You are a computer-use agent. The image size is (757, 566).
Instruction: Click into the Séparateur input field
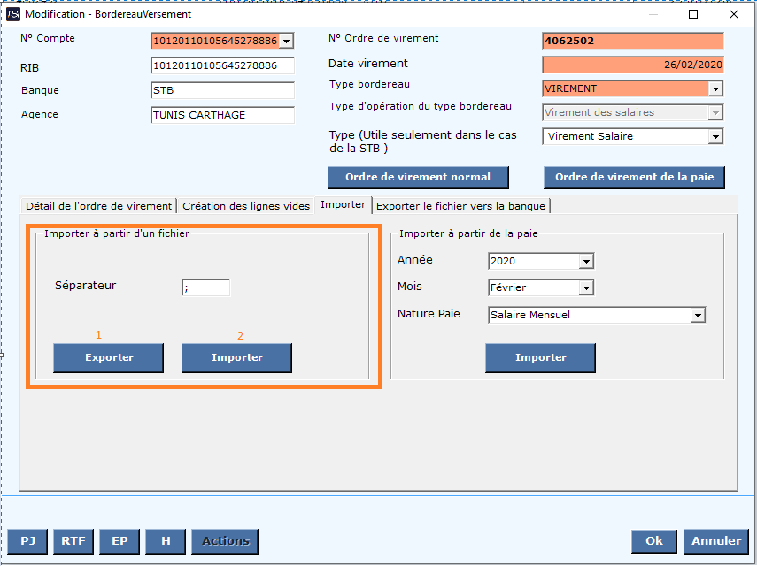205,287
